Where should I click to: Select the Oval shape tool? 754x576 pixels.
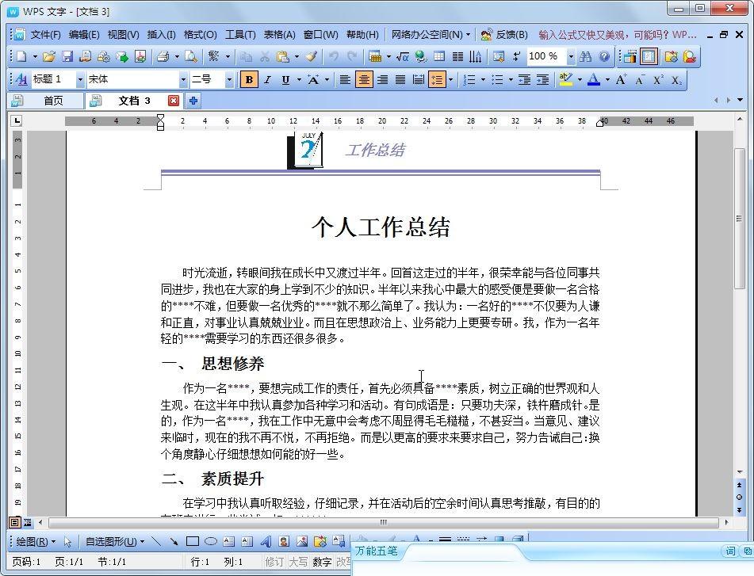coord(211,541)
